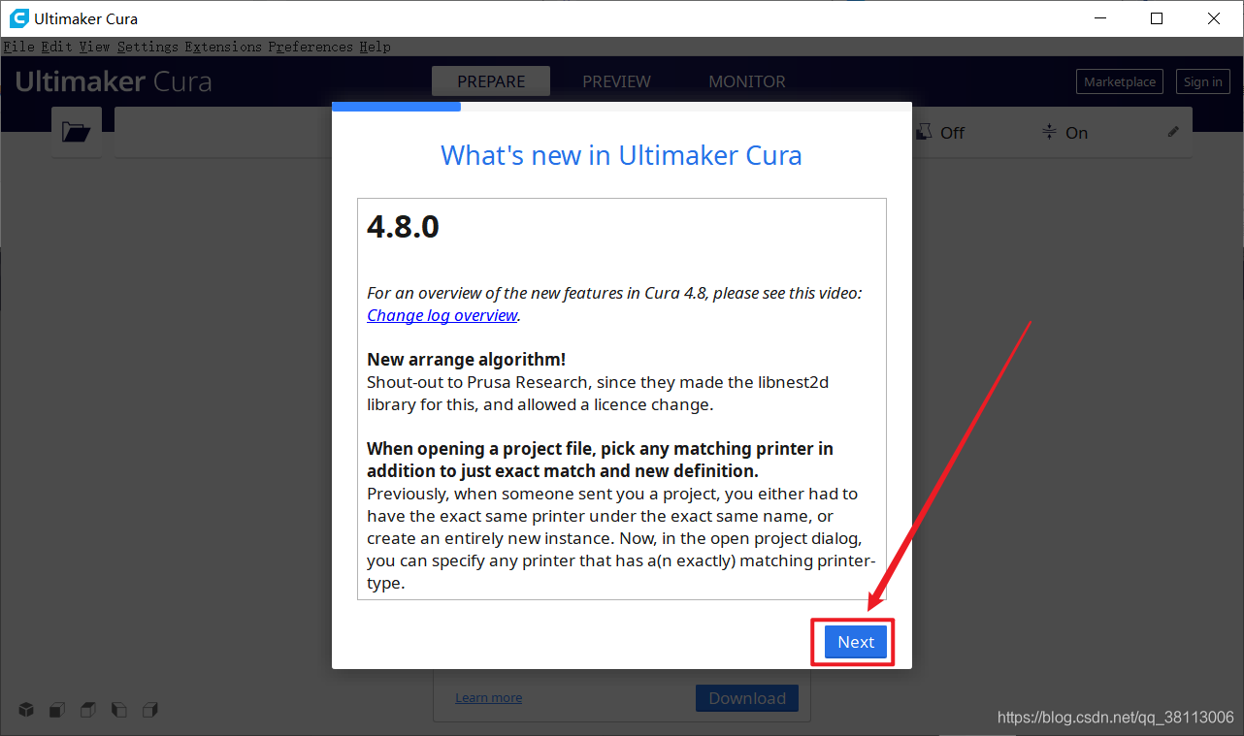
Task: Select the 3D view camera icon
Action: click(26, 710)
